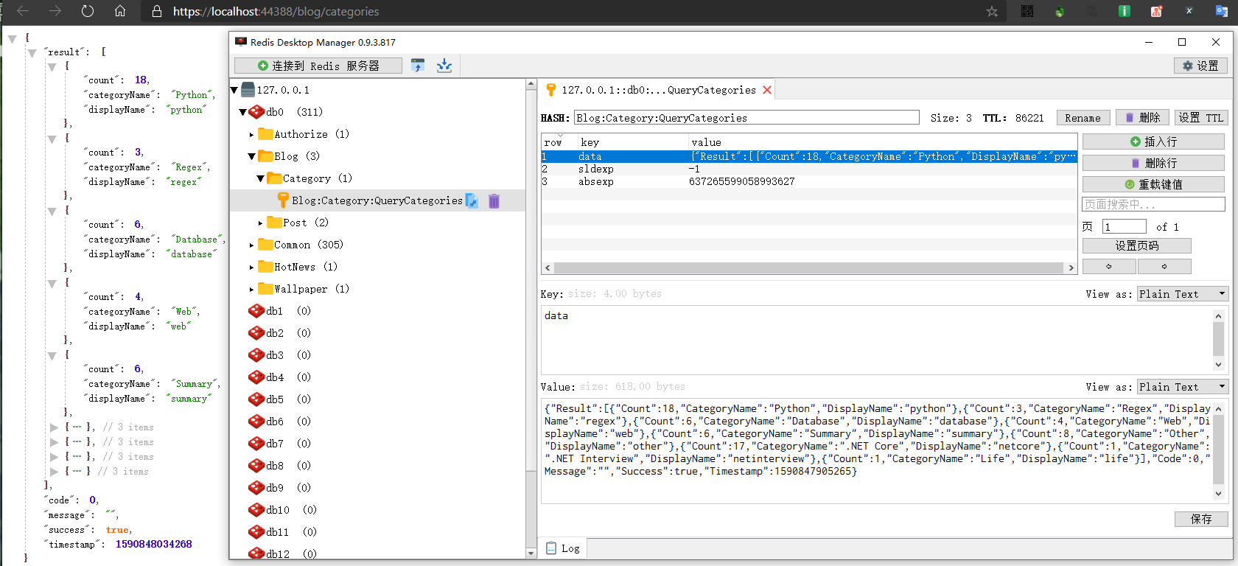Click the purple trash icon beside QueryCategories key

pyautogui.click(x=494, y=200)
